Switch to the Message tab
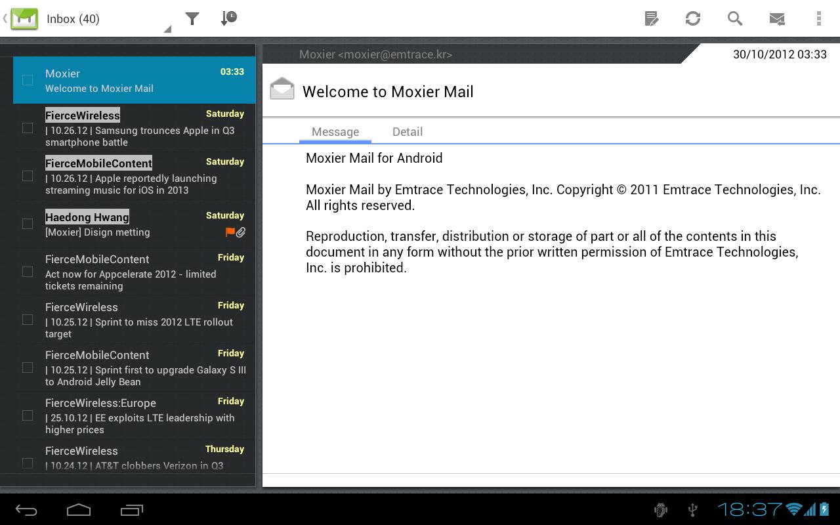840x525 pixels. point(335,131)
